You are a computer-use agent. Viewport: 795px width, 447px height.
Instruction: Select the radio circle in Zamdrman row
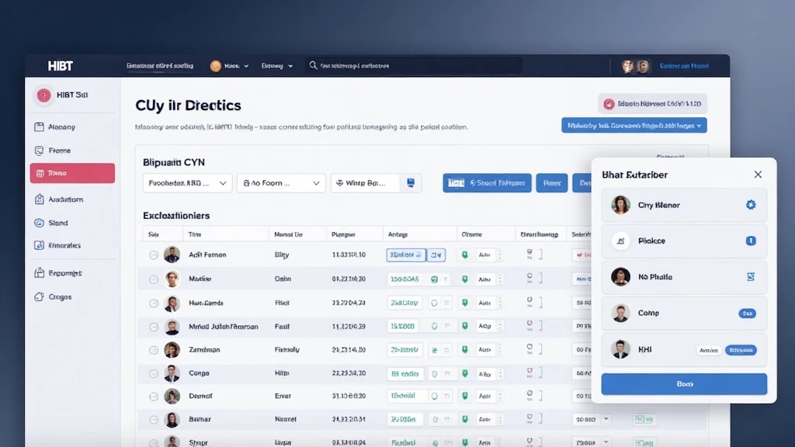coord(154,350)
